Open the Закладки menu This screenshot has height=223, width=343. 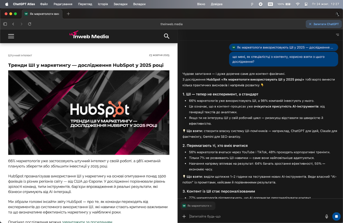[120, 4]
